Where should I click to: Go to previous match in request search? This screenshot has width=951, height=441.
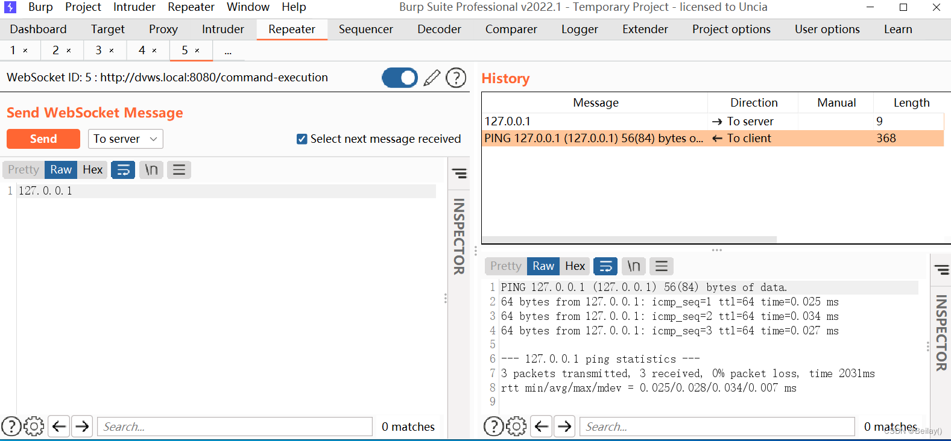point(59,427)
